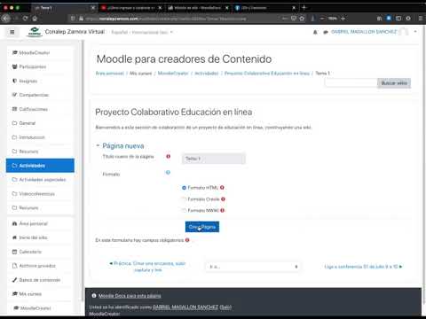Click the Buscar wikis button
The image size is (426, 319).
(x=394, y=83)
